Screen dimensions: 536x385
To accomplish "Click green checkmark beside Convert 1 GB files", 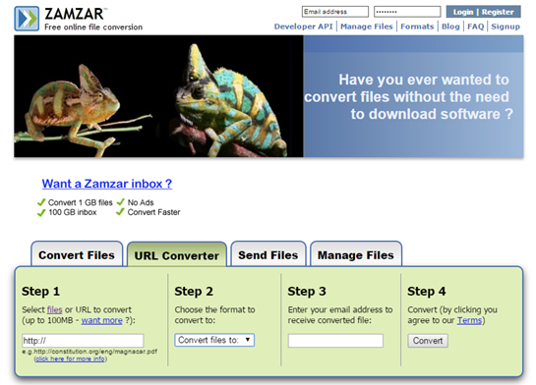I will [41, 202].
